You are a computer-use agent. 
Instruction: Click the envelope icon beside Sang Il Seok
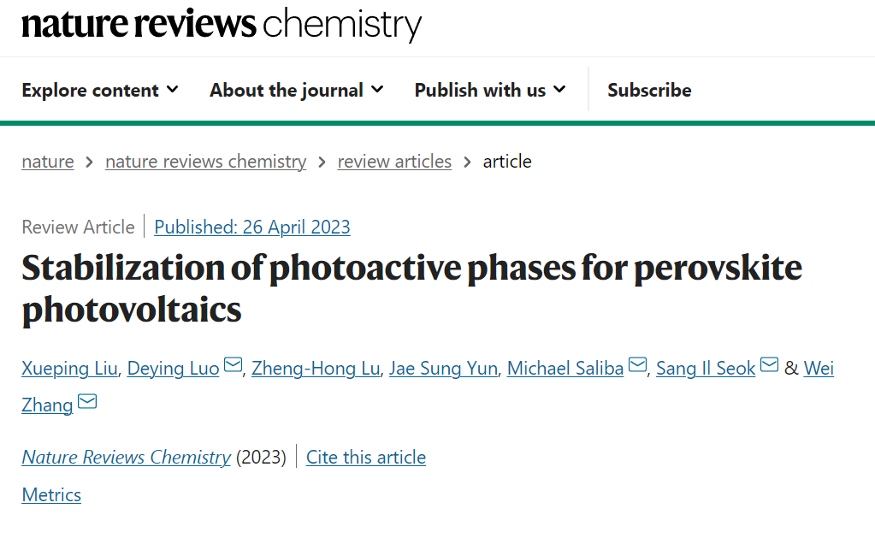769,364
